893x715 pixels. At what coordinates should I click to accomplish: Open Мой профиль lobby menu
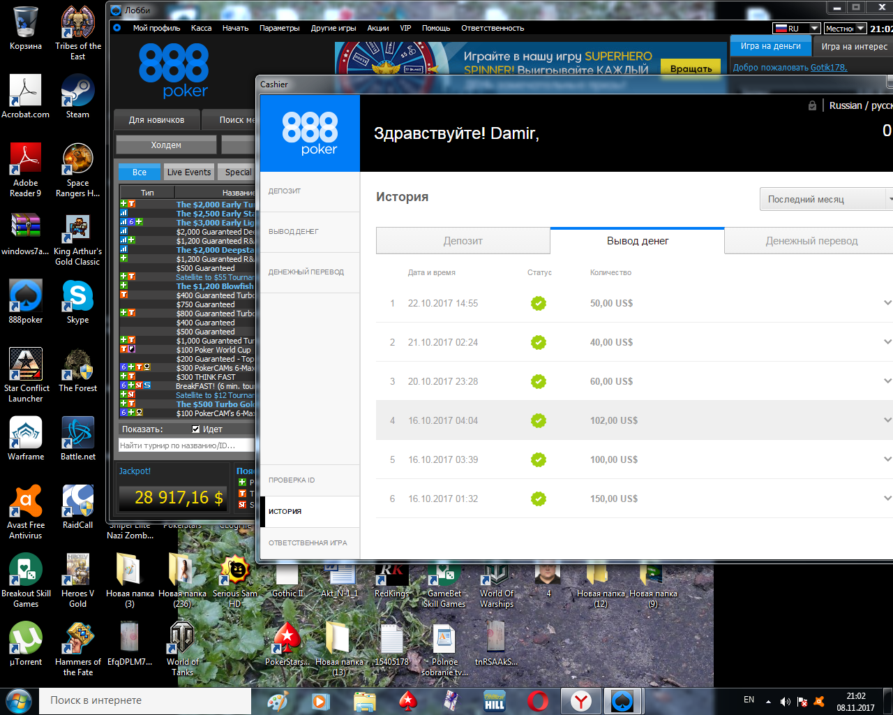tap(156, 28)
